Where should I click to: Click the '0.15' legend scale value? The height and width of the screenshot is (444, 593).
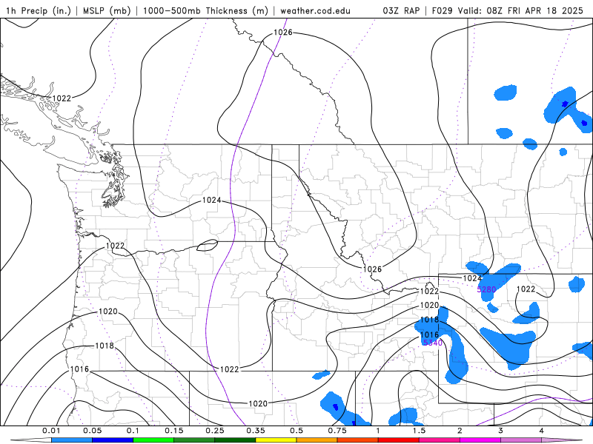coord(174,431)
